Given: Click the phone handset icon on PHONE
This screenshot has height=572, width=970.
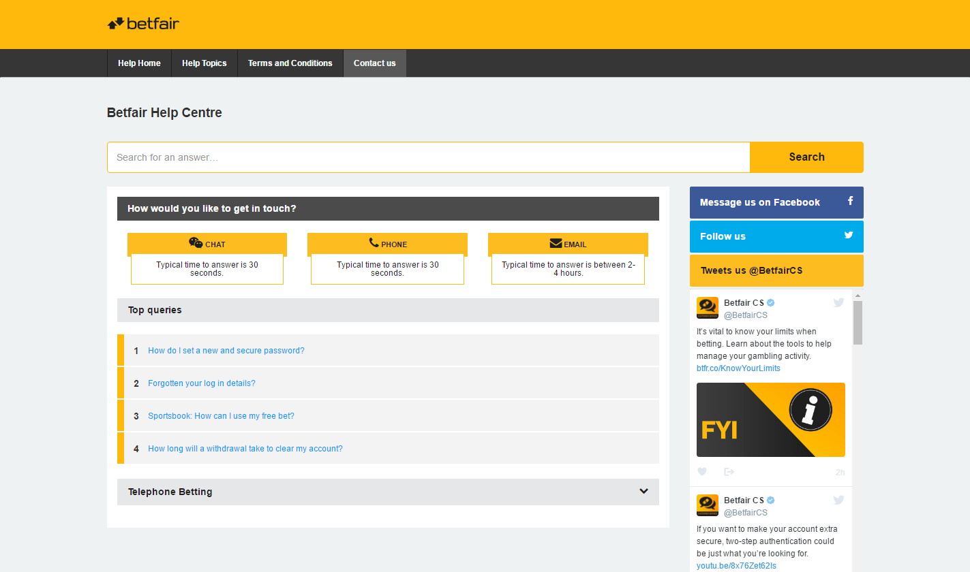Looking at the screenshot, I should pyautogui.click(x=374, y=242).
